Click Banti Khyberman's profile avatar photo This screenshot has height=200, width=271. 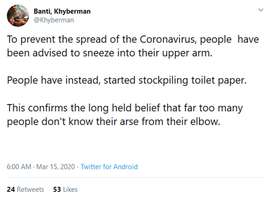pos(18,16)
